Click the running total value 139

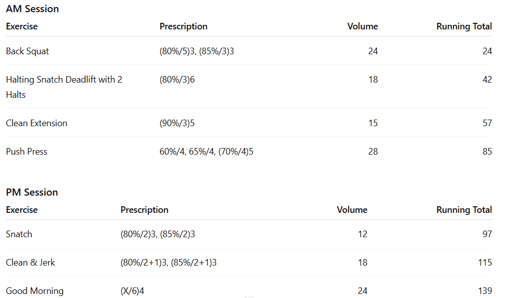coord(485,291)
